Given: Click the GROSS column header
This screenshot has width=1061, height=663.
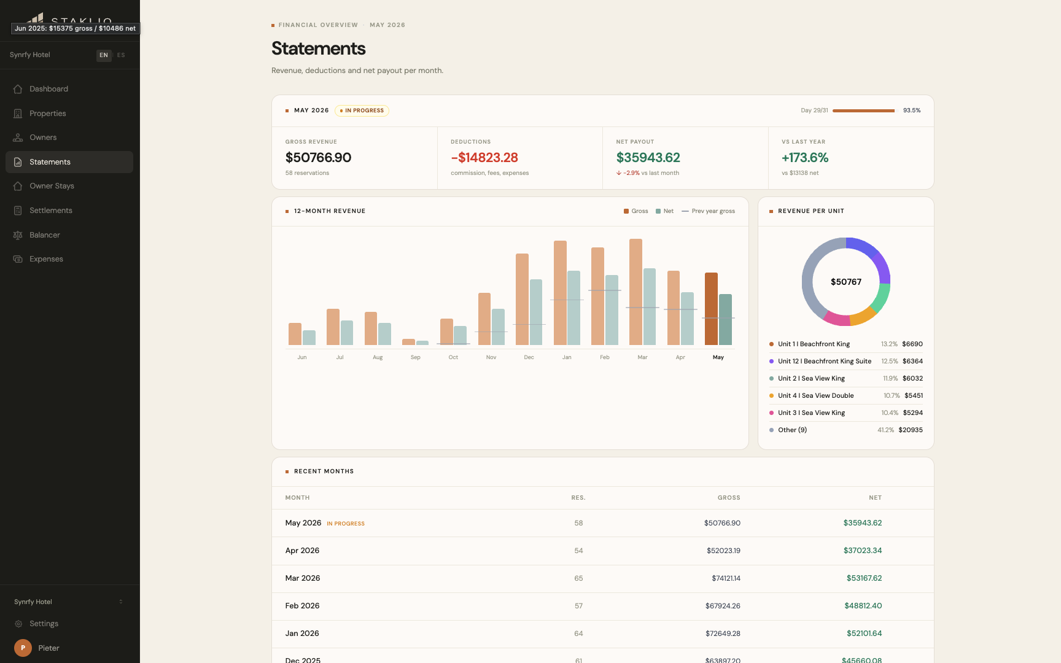Looking at the screenshot, I should (729, 498).
